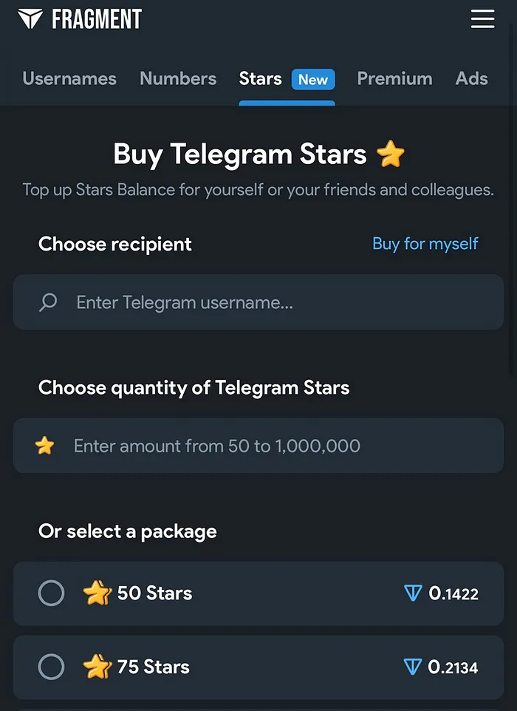Click the star icon beside 50 Stars

(x=97, y=593)
